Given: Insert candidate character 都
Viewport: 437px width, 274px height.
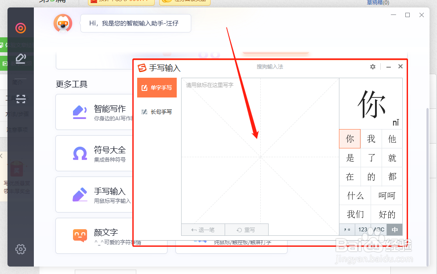Looking at the screenshot, I should coord(392,177).
